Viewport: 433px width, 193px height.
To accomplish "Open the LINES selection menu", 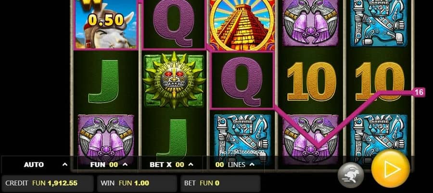I will [234, 165].
